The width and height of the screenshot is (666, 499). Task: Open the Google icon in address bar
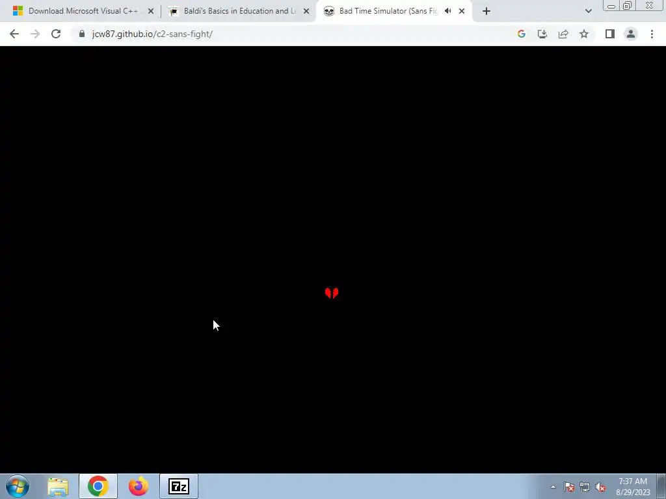coord(521,34)
